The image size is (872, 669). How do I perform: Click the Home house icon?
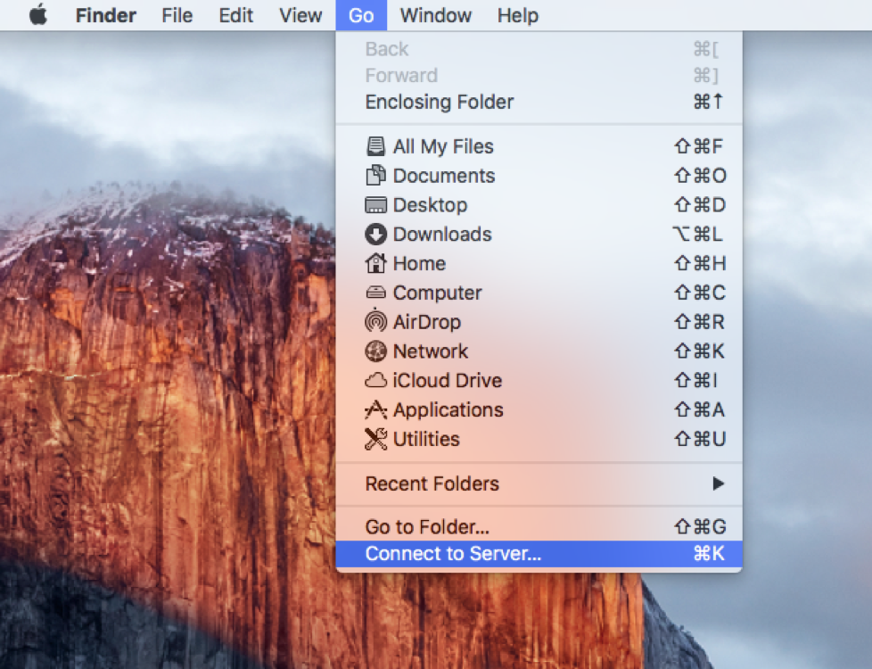coord(376,263)
